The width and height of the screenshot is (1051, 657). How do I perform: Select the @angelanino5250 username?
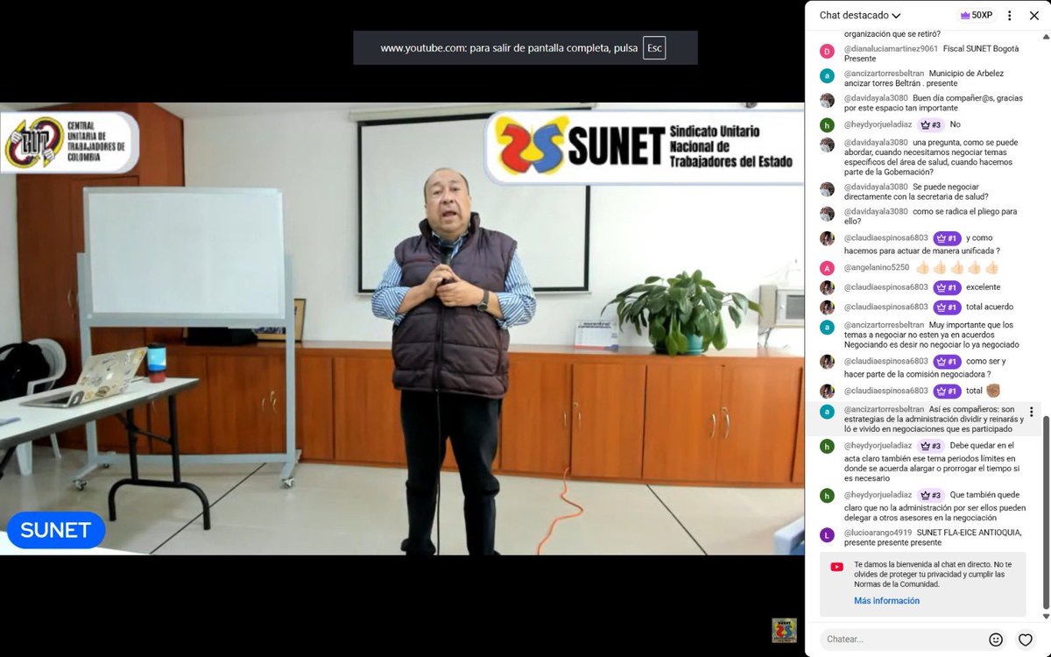(x=877, y=267)
